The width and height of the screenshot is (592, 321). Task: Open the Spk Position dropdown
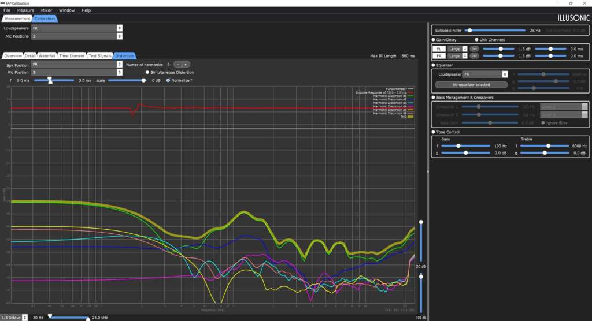[77, 65]
